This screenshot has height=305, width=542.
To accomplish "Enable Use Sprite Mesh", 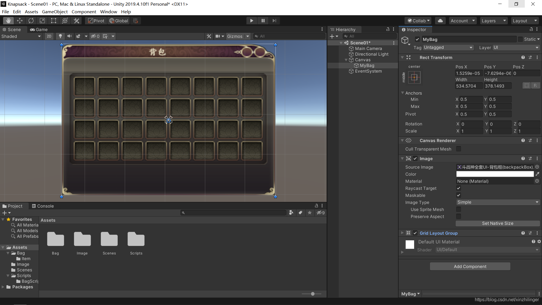I will (459, 209).
